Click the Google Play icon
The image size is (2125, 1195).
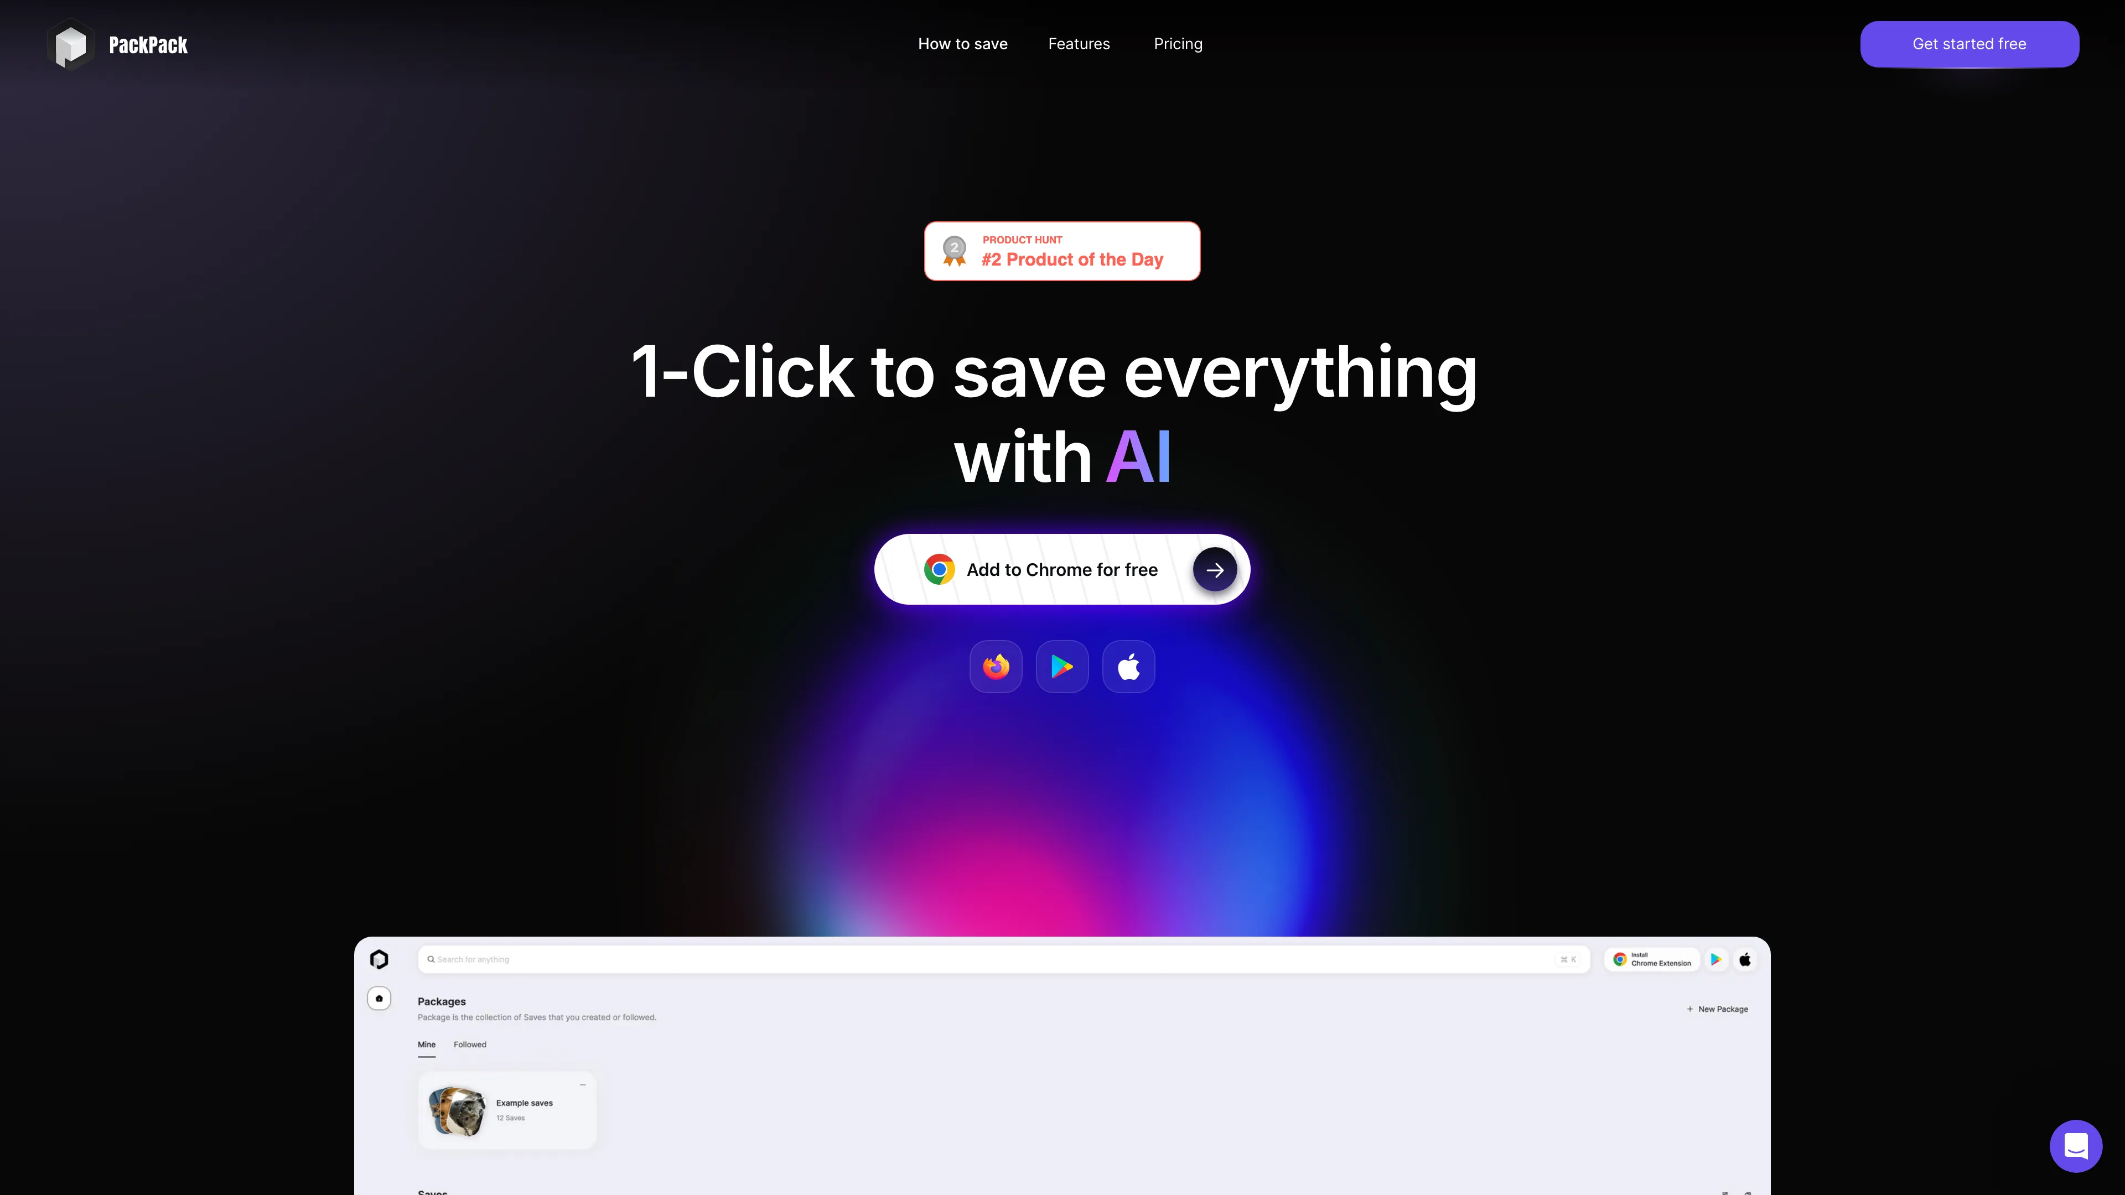click(1062, 667)
